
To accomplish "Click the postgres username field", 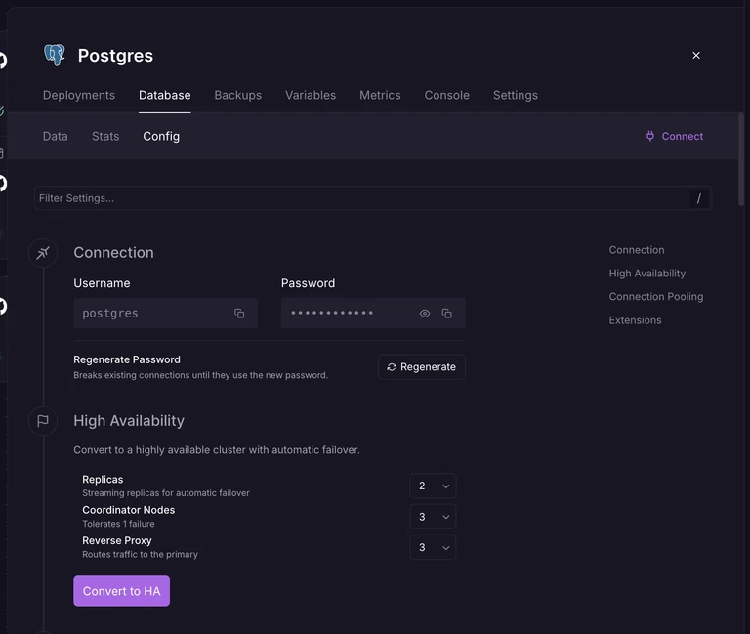I will (x=165, y=314).
